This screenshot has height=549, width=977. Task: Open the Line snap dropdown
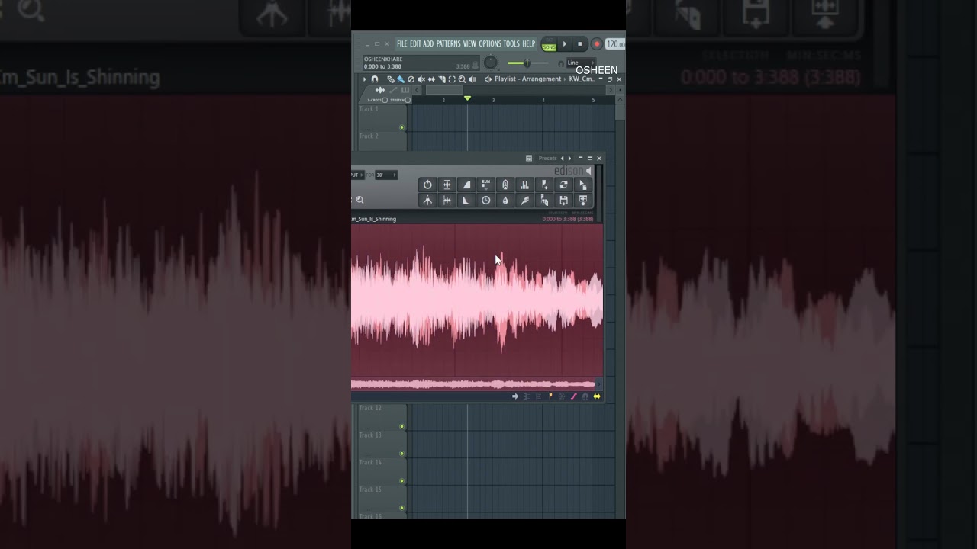click(x=581, y=63)
